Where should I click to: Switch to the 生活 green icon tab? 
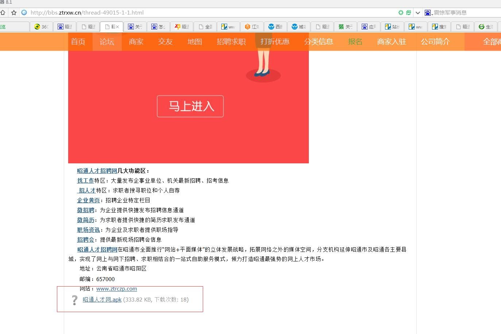click(x=486, y=27)
